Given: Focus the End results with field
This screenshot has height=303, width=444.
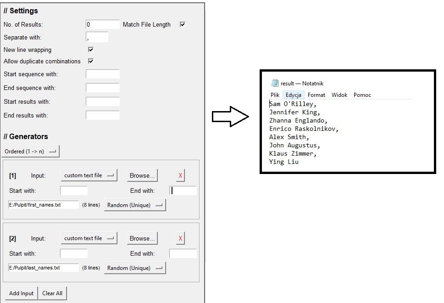Looking at the screenshot, I should pos(102,115).
